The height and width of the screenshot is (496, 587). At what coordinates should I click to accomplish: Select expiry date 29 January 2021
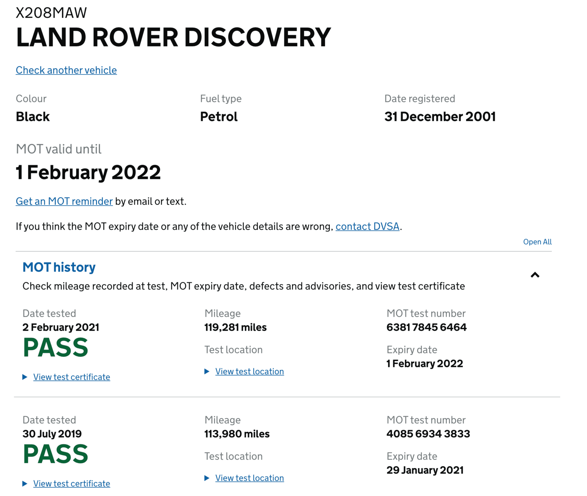[x=425, y=470]
